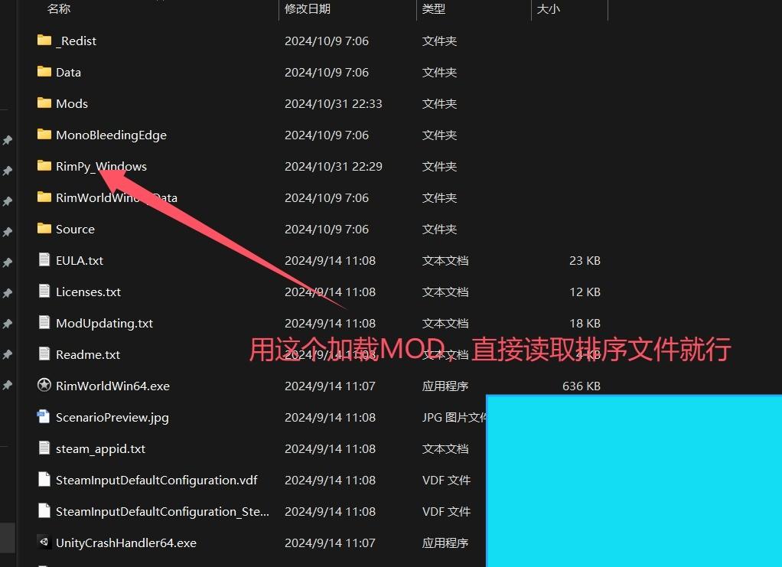Click the RimPy_Windows date 2024/10/31 22:29
The width and height of the screenshot is (782, 567).
(333, 167)
